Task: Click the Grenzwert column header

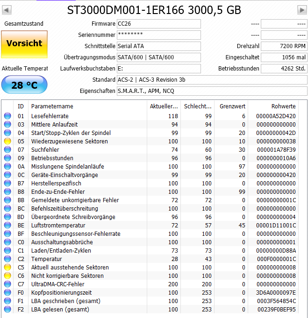Action: coord(232,106)
